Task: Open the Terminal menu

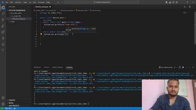Action: click(x=41, y=2)
